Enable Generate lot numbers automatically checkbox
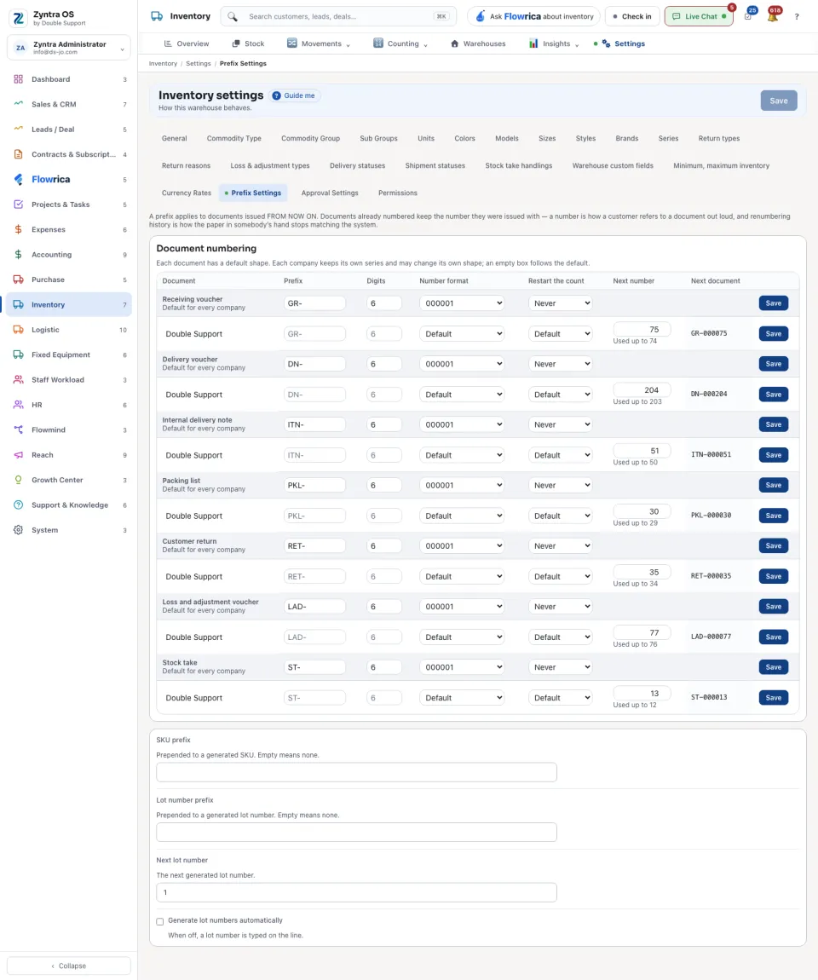The image size is (818, 980). [160, 921]
